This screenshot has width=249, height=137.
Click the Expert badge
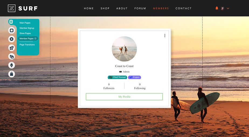coord(134,77)
